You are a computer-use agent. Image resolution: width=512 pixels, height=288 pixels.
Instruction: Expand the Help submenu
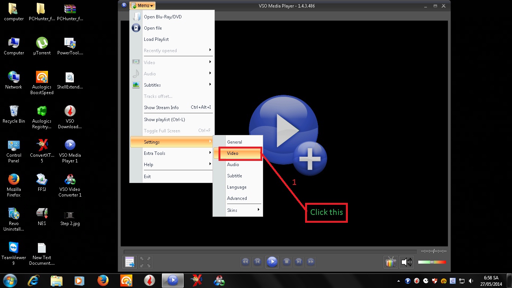(x=172, y=165)
